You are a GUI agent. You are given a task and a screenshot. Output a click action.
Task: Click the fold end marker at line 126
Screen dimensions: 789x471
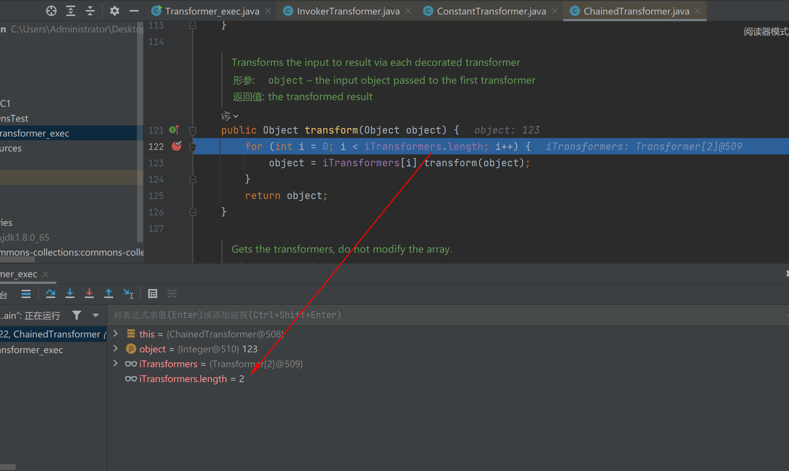[193, 212]
